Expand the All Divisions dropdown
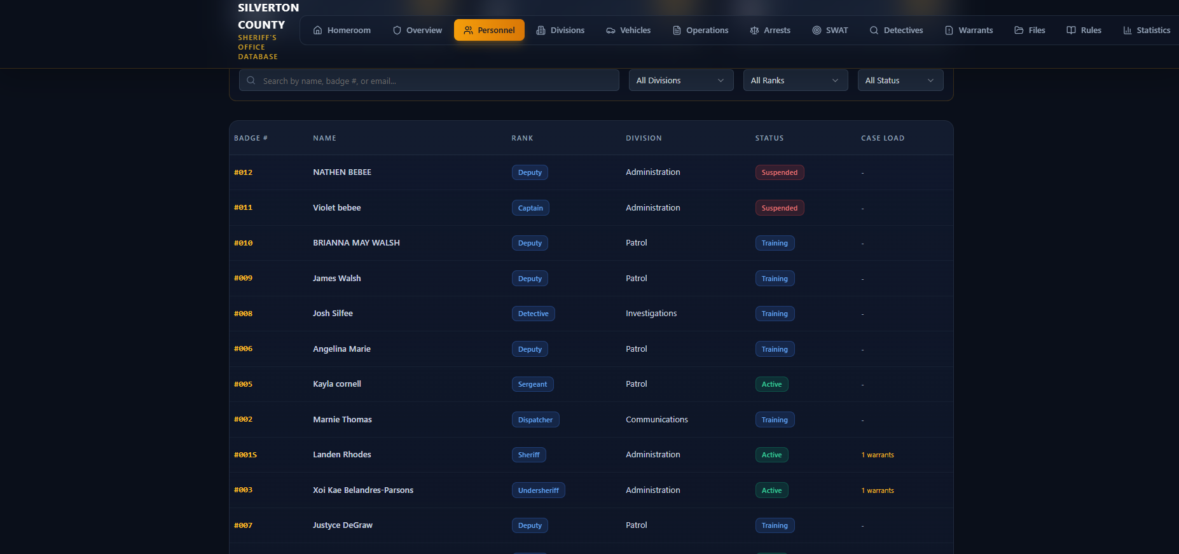1179x554 pixels. point(681,80)
